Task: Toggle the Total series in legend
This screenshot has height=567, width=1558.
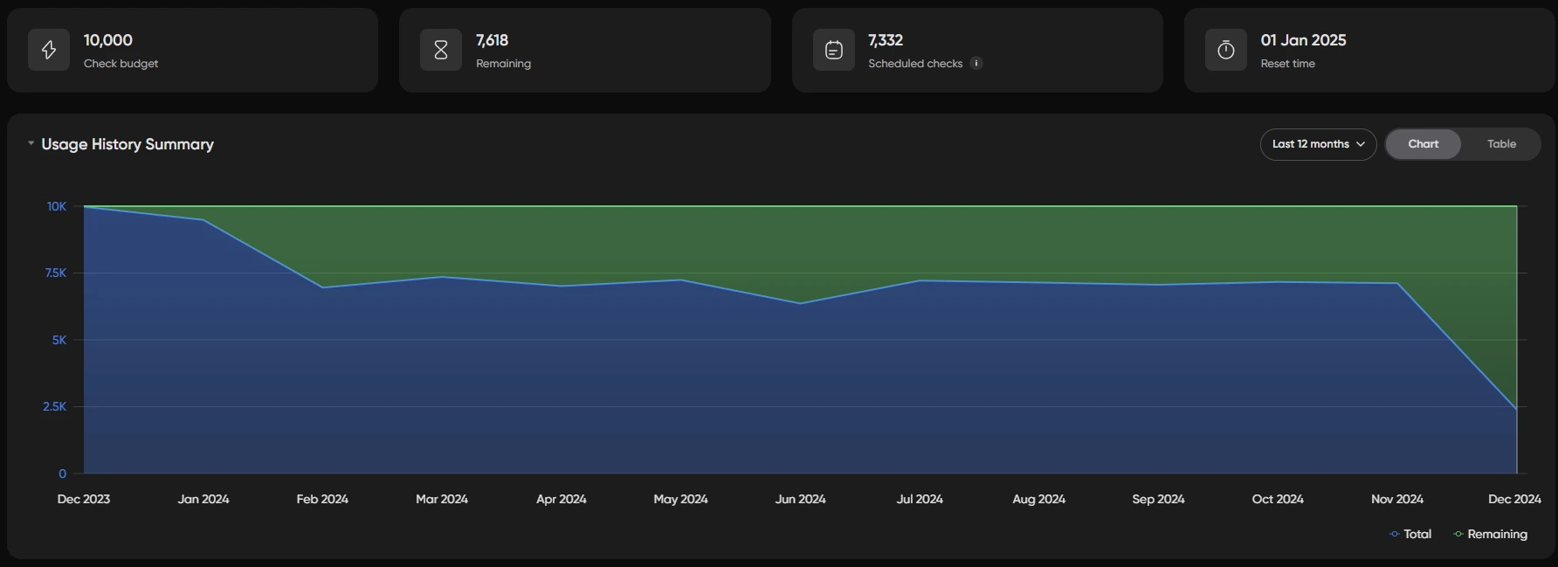Action: (1410, 534)
